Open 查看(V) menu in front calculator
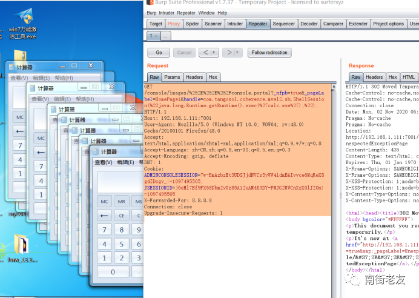 pos(104,162)
